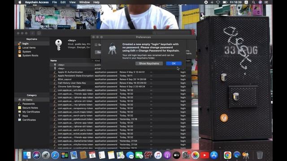Viewport: 287px width, 161px height.
Task: Click the plus button in Keychain toolbar
Action: pos(32,33)
